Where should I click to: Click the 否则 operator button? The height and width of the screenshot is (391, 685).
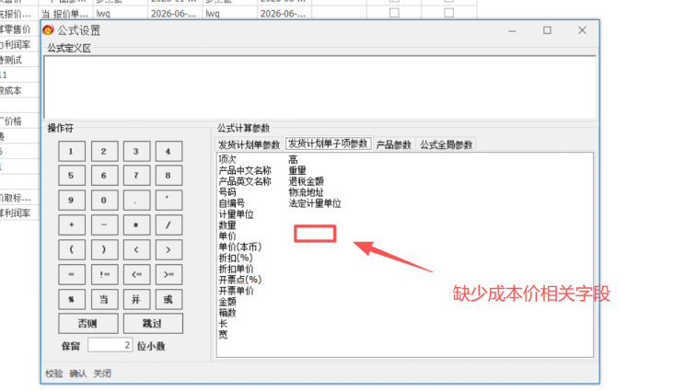[87, 323]
